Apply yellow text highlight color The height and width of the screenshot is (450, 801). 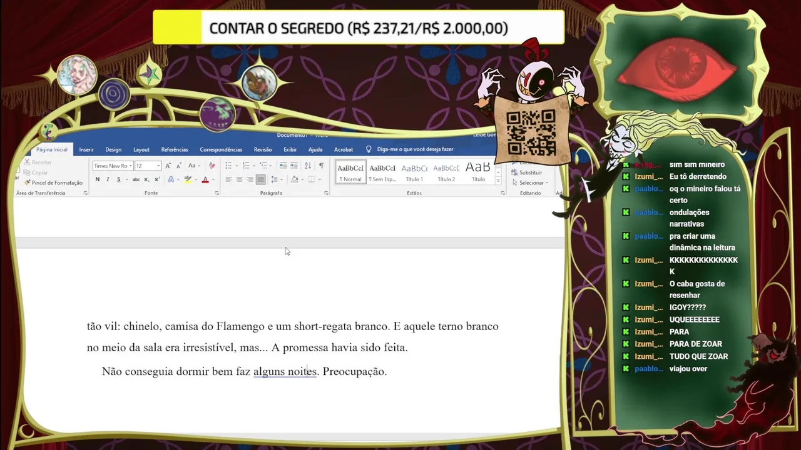coord(187,179)
